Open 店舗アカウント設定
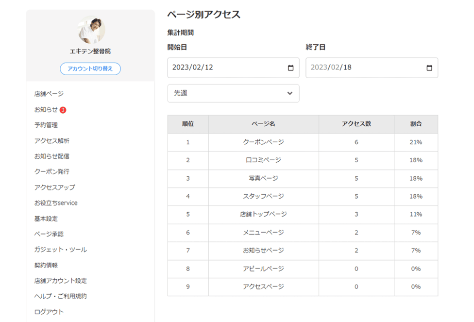 (60, 281)
